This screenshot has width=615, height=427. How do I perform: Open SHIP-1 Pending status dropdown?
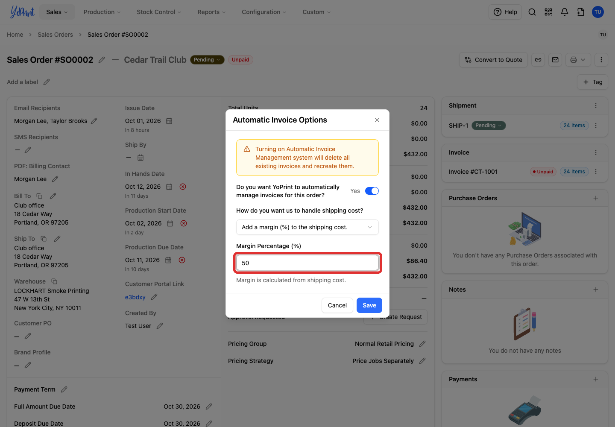coord(489,126)
